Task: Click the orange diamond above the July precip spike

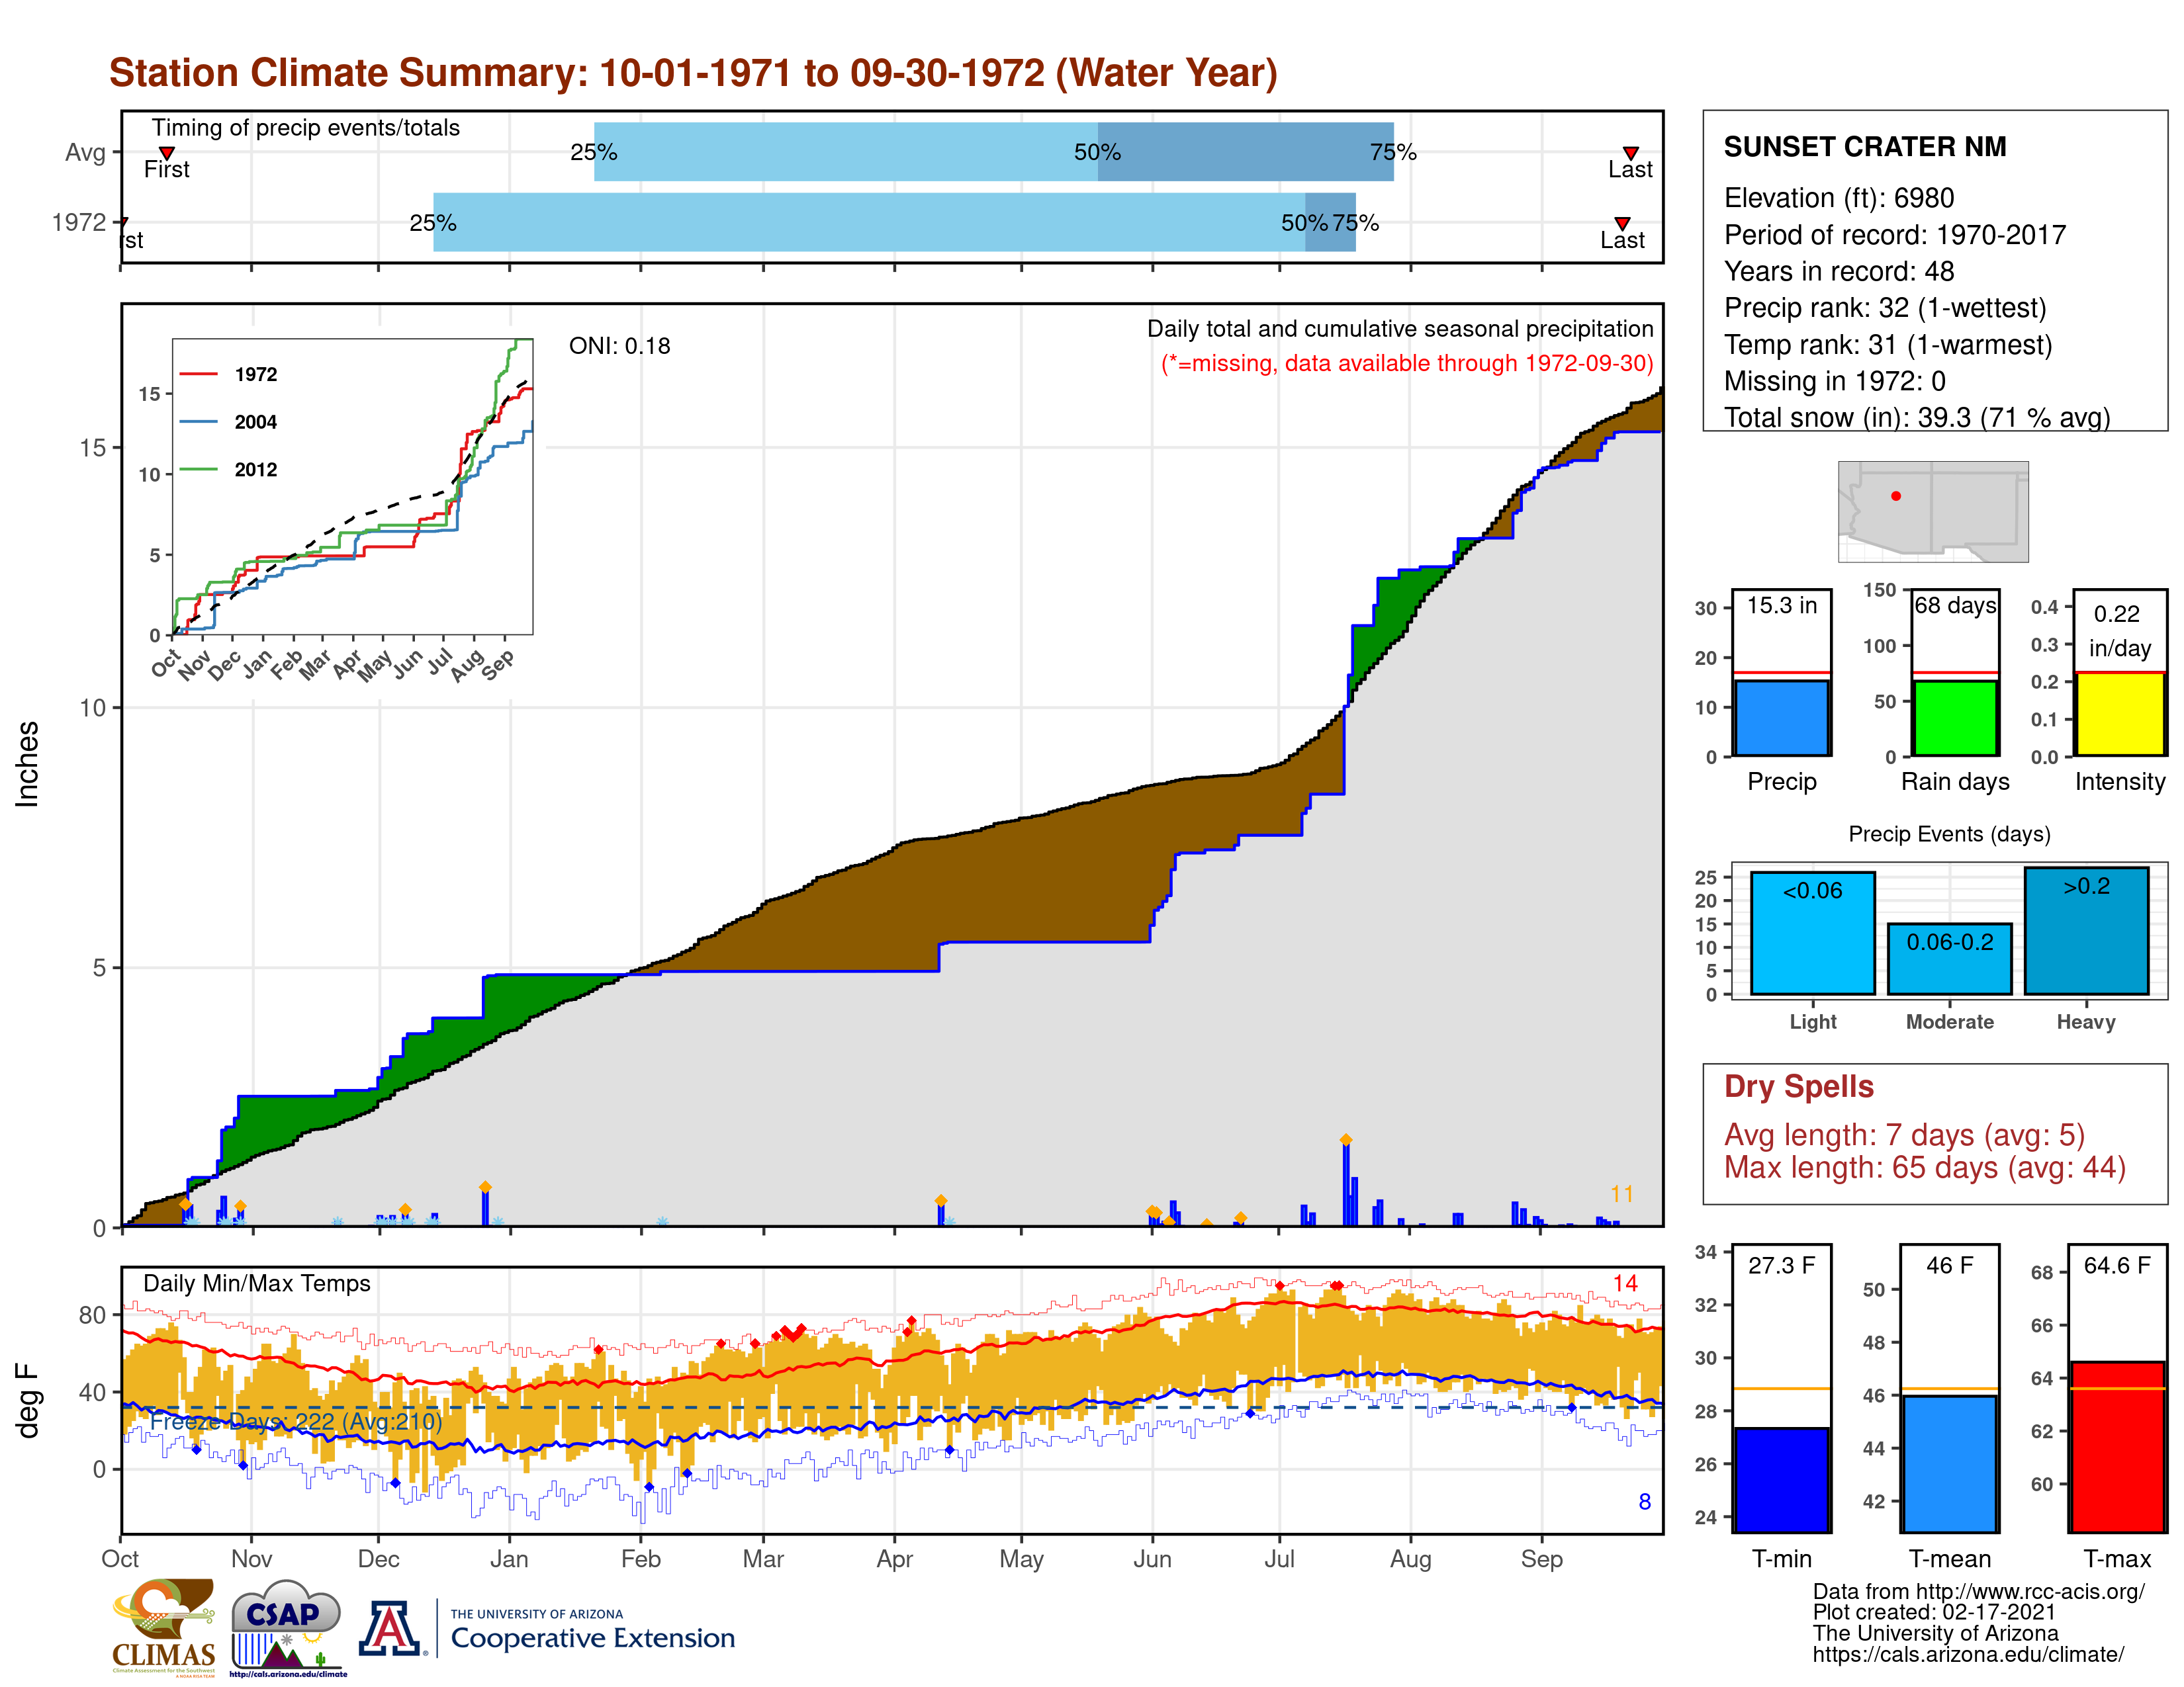Action: [x=1346, y=1139]
